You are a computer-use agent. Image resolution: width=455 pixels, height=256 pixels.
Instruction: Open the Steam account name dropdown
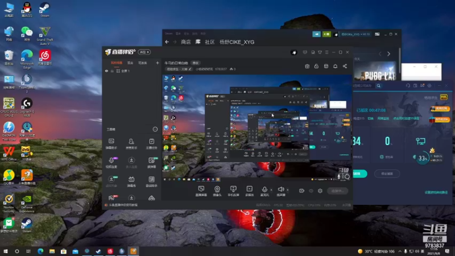[356, 34]
